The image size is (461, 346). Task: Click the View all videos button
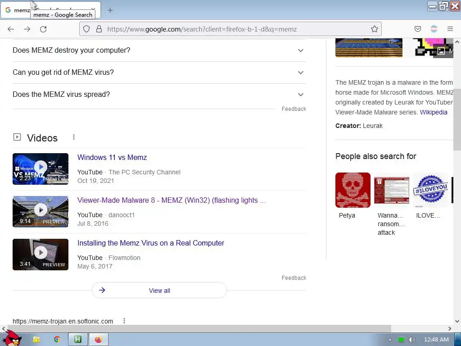[x=159, y=291]
